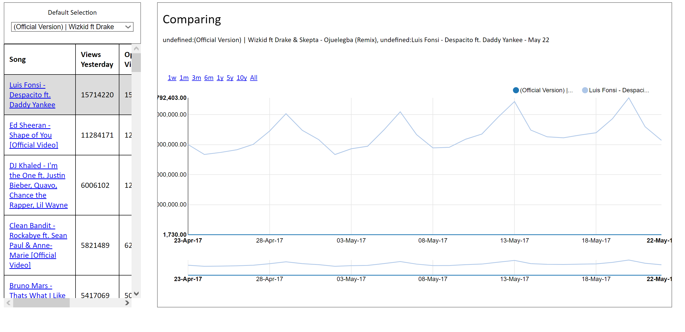Click the Luis Fonsi legend label

point(619,90)
